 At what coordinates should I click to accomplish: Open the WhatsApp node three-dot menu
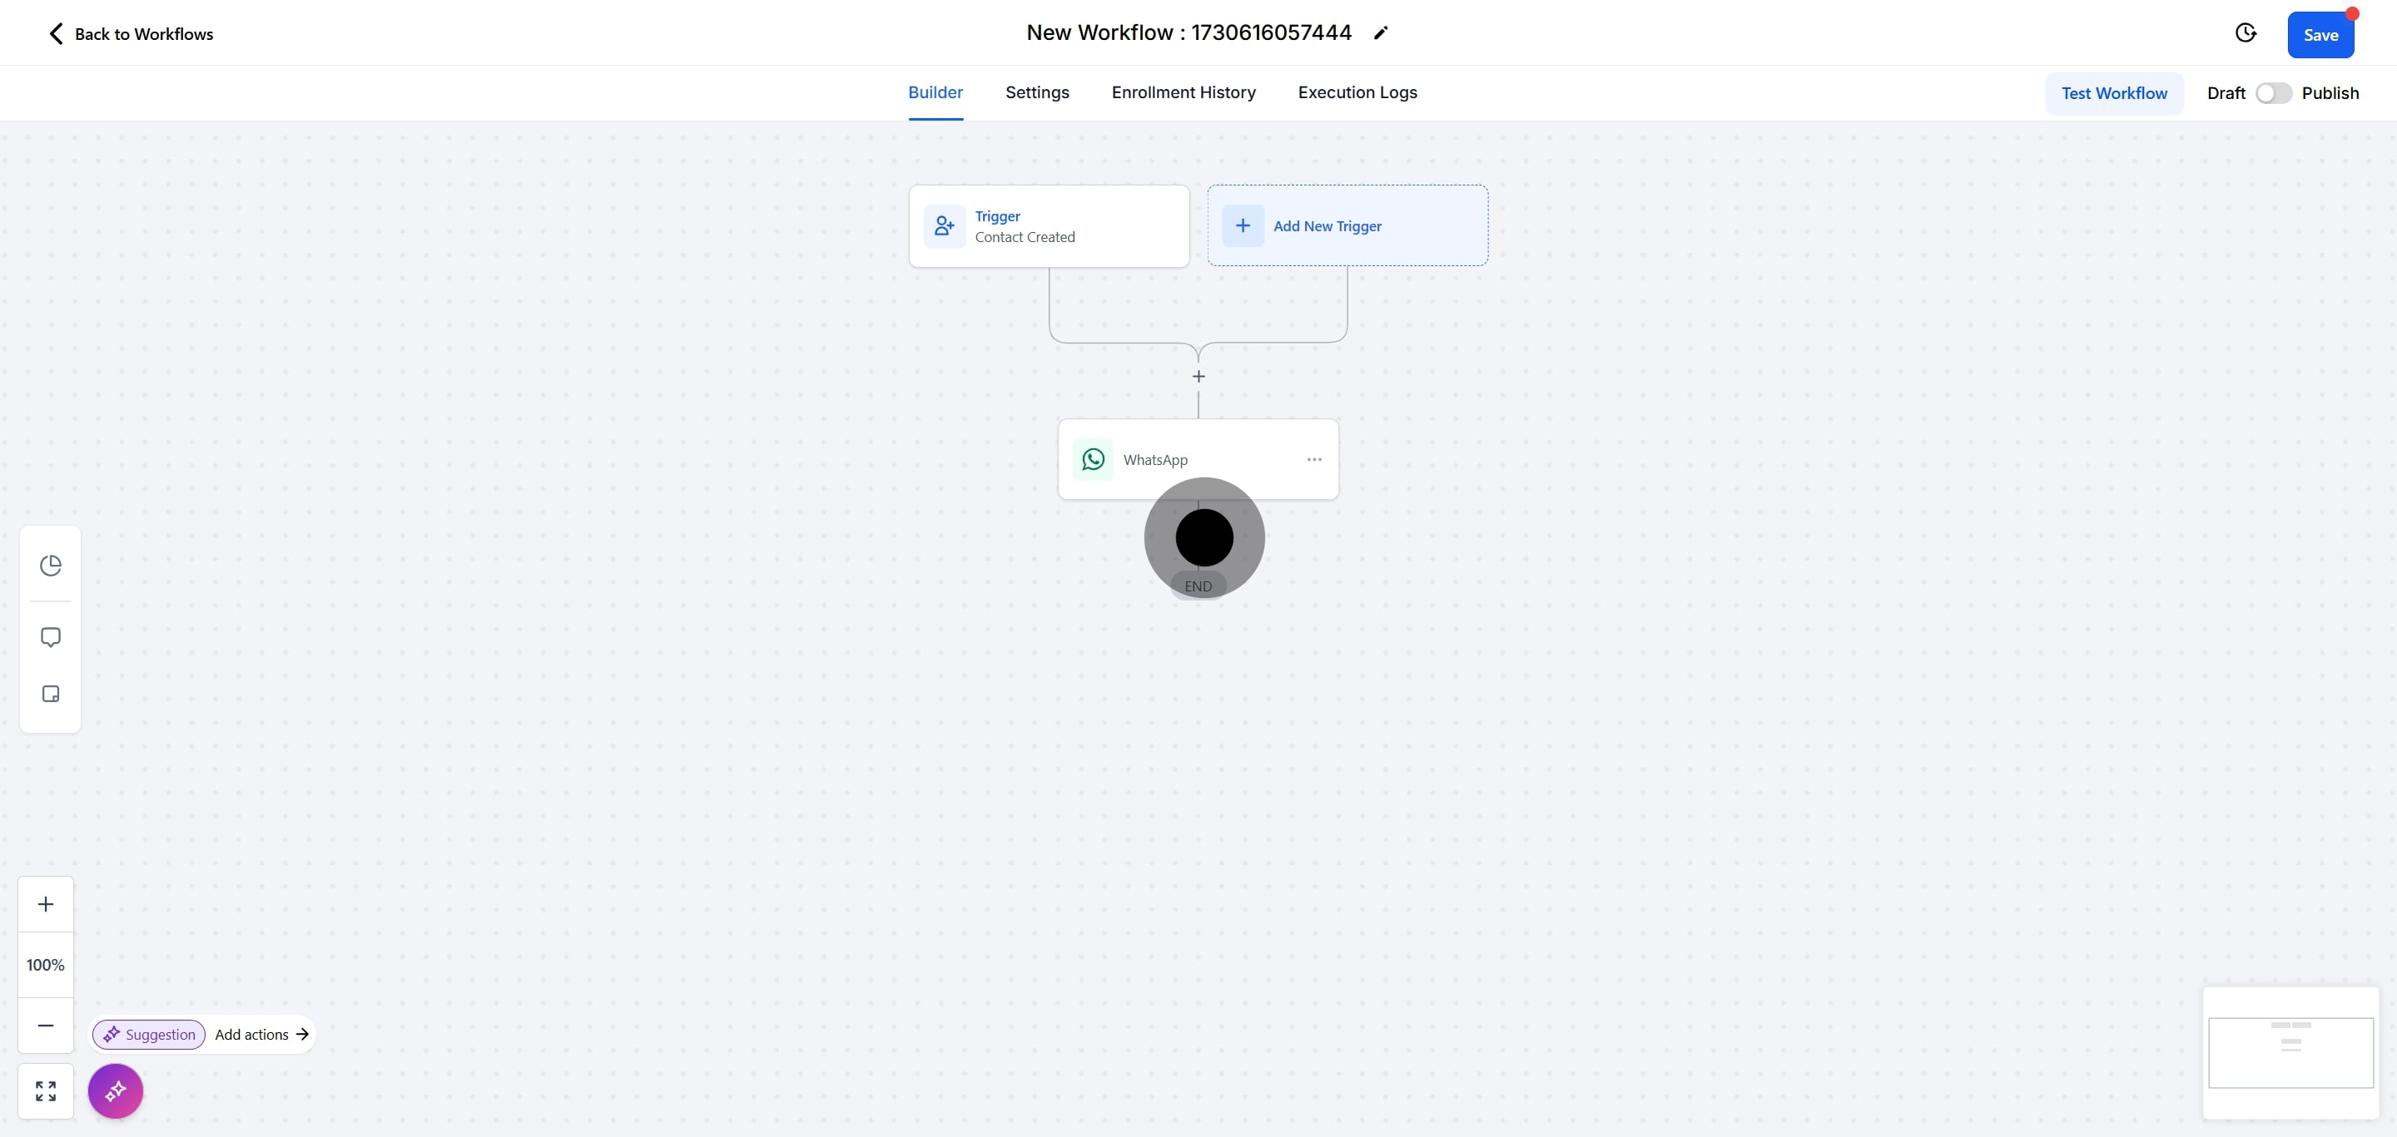(1314, 459)
